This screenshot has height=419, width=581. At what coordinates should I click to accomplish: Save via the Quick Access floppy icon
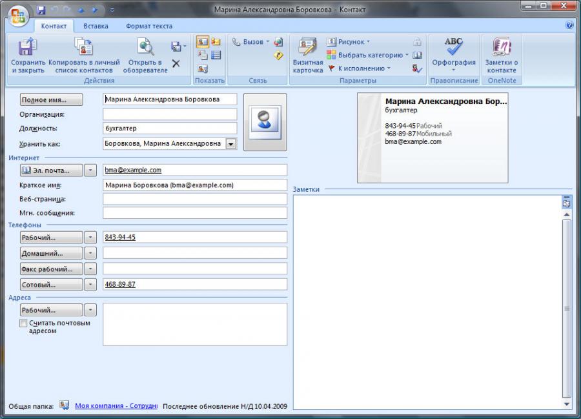click(x=41, y=10)
